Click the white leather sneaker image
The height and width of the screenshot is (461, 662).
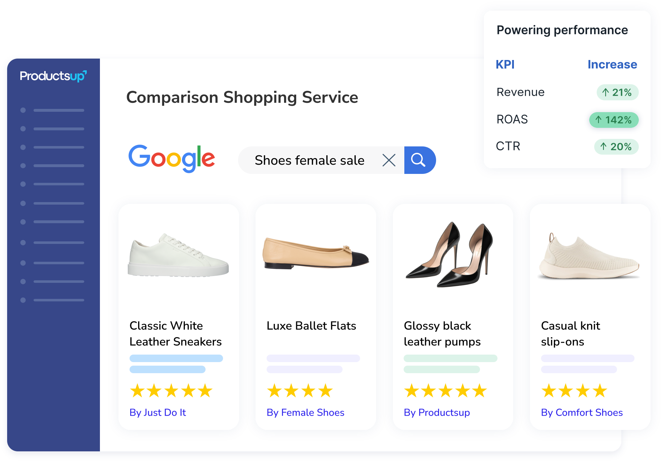(x=178, y=255)
